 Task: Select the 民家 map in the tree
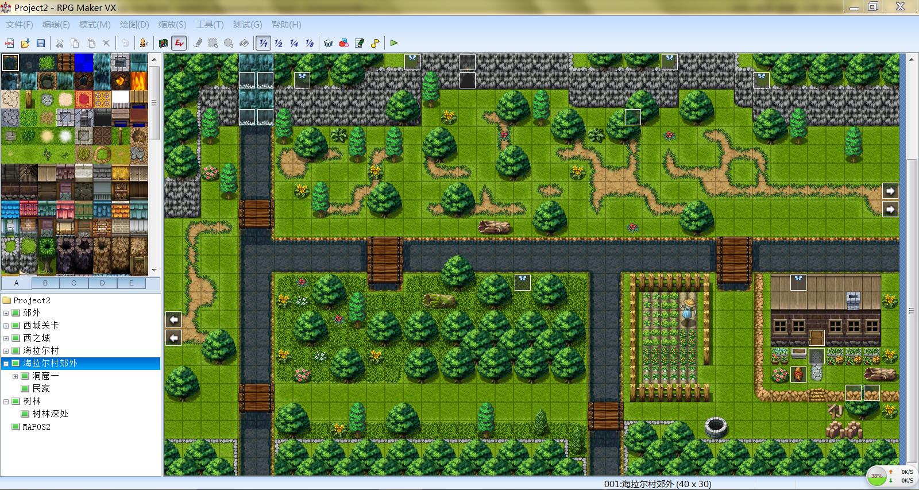[41, 389]
